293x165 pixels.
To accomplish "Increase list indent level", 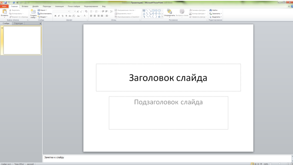I will point(106,11).
